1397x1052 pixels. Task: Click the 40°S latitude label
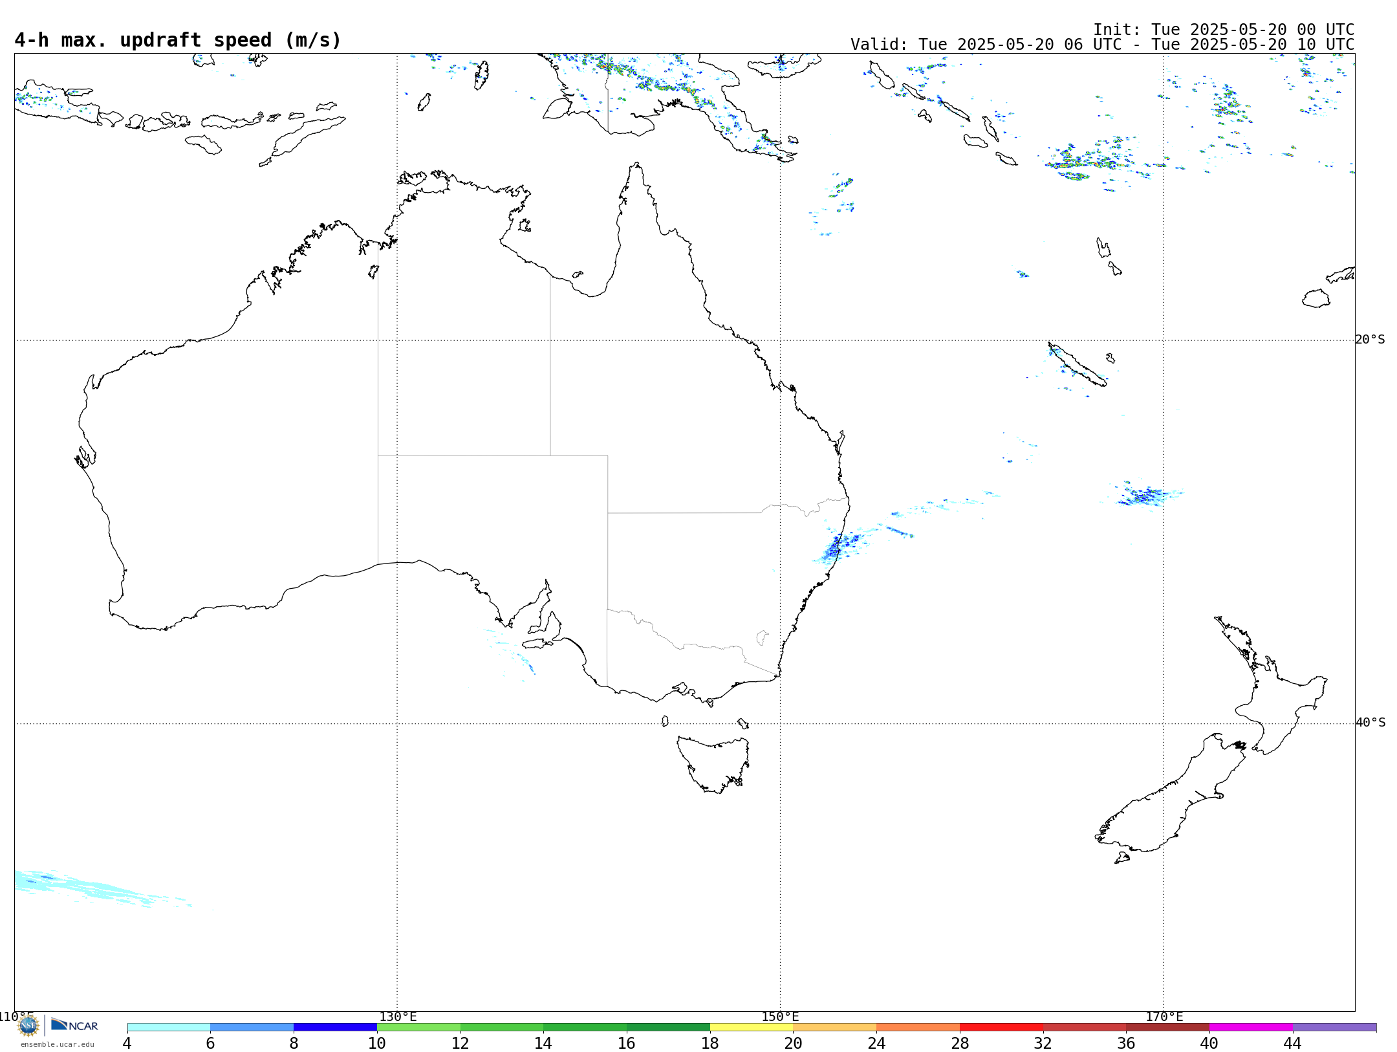click(x=1370, y=723)
